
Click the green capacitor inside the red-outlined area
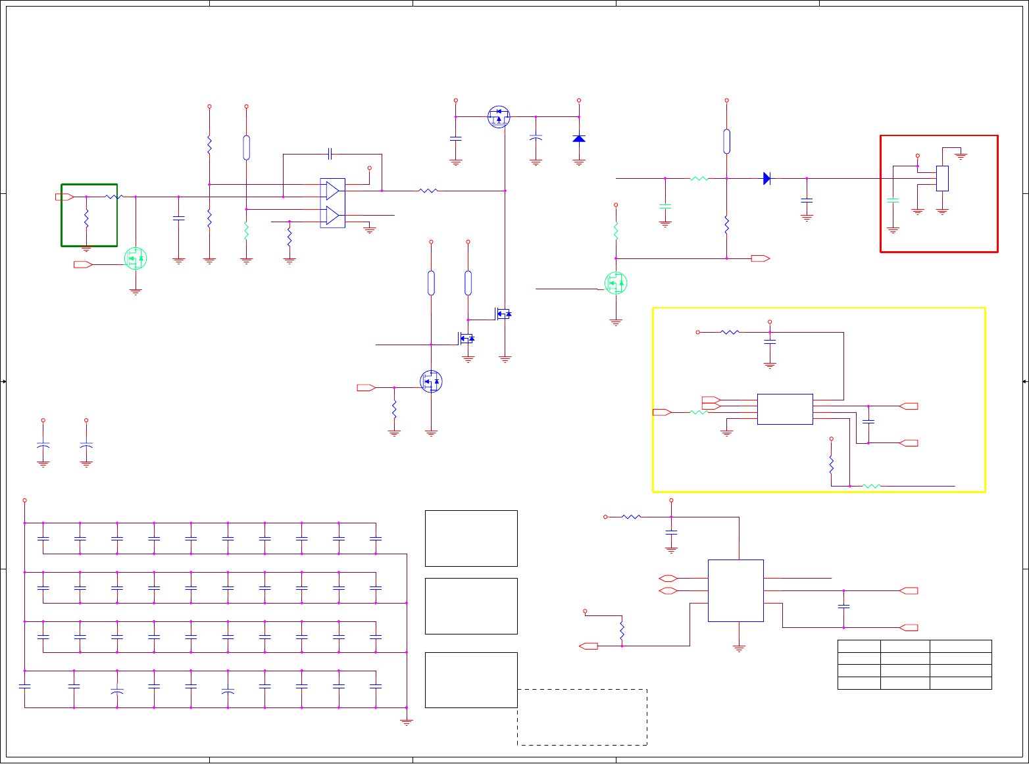[x=893, y=200]
